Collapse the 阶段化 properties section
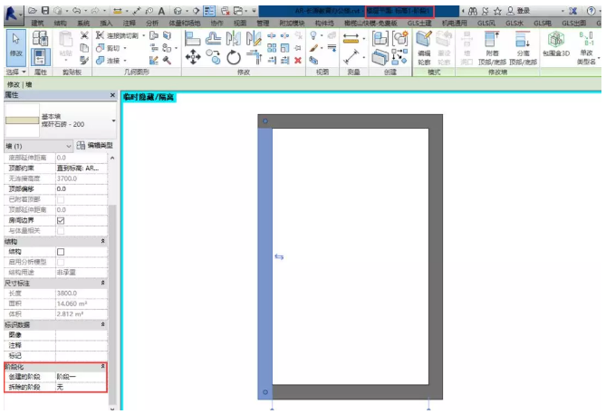606x414 pixels. [102, 366]
